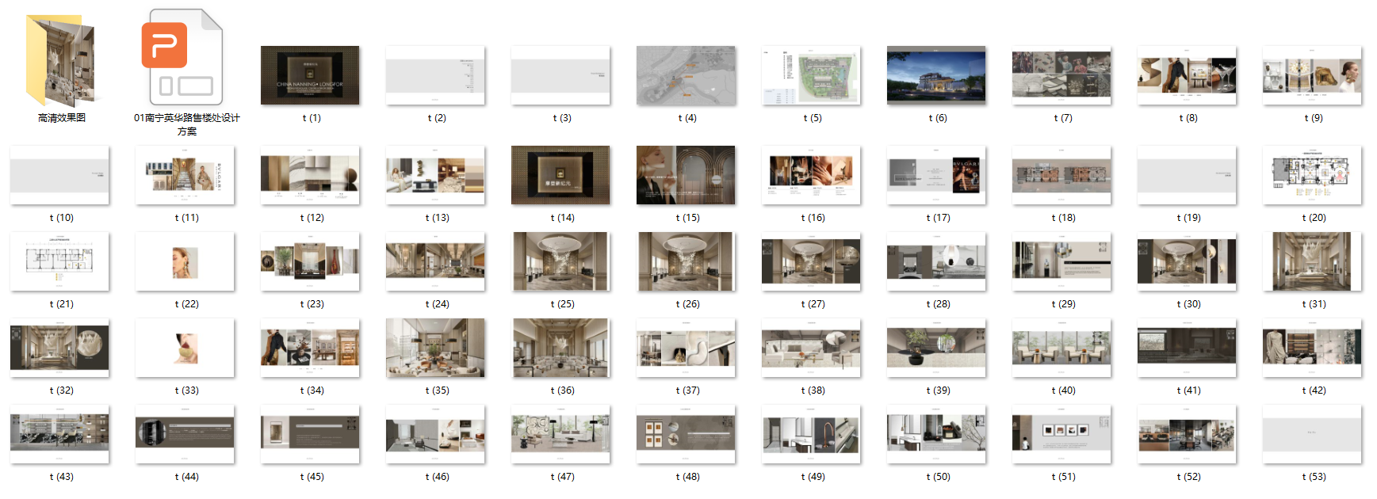Click the t (4) grey map thumbnail
Image resolution: width=1377 pixels, height=499 pixels.
(x=686, y=75)
